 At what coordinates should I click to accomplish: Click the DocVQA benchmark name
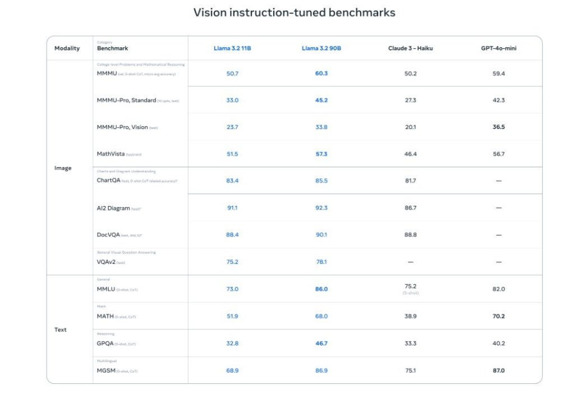pyautogui.click(x=108, y=235)
